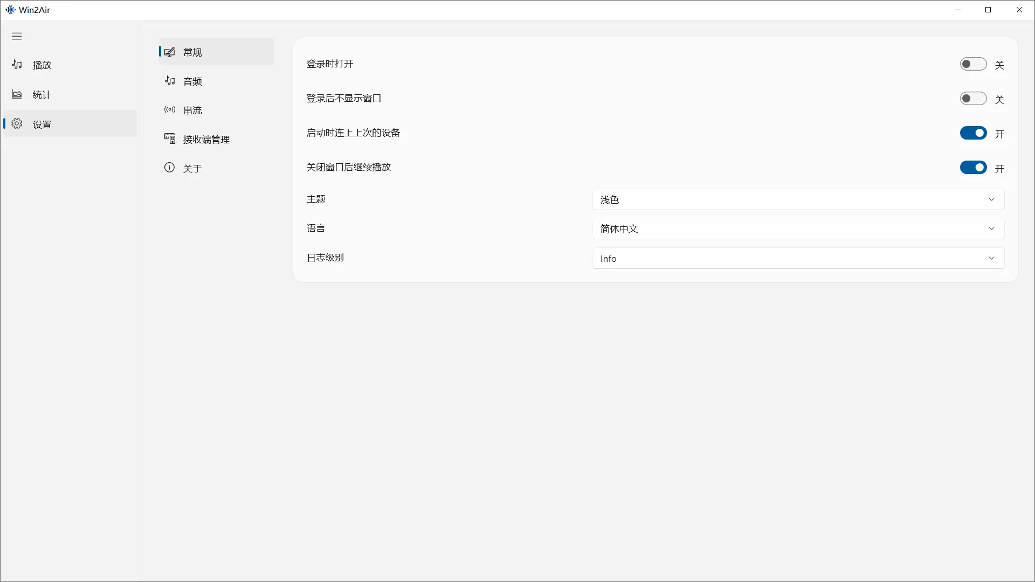Click the 关 status text beside 登录时打开
Viewport: 1035px width, 582px height.
pyautogui.click(x=999, y=65)
